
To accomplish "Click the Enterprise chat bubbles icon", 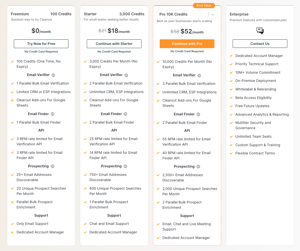I will point(260,31).
